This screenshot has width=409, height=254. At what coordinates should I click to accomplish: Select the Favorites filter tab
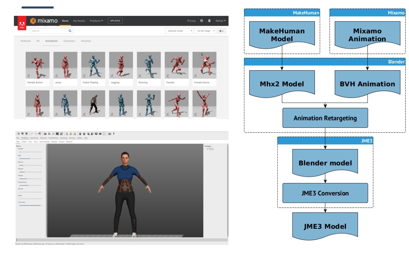point(86,41)
